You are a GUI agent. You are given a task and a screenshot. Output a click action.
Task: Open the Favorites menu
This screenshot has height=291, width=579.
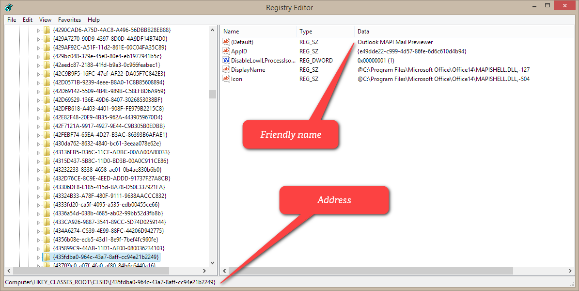[69, 20]
